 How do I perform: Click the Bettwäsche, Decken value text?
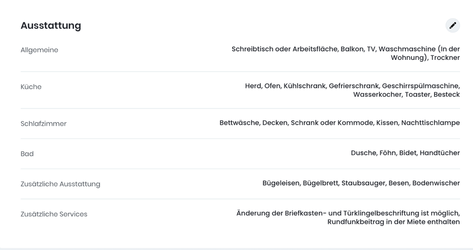pos(339,123)
